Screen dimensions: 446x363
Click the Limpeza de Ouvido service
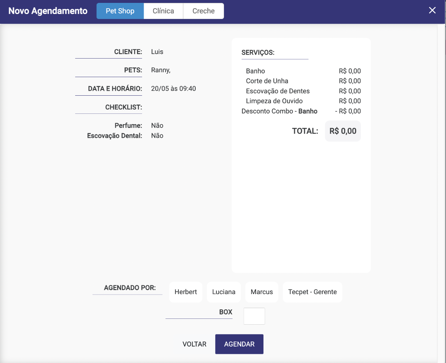point(274,101)
